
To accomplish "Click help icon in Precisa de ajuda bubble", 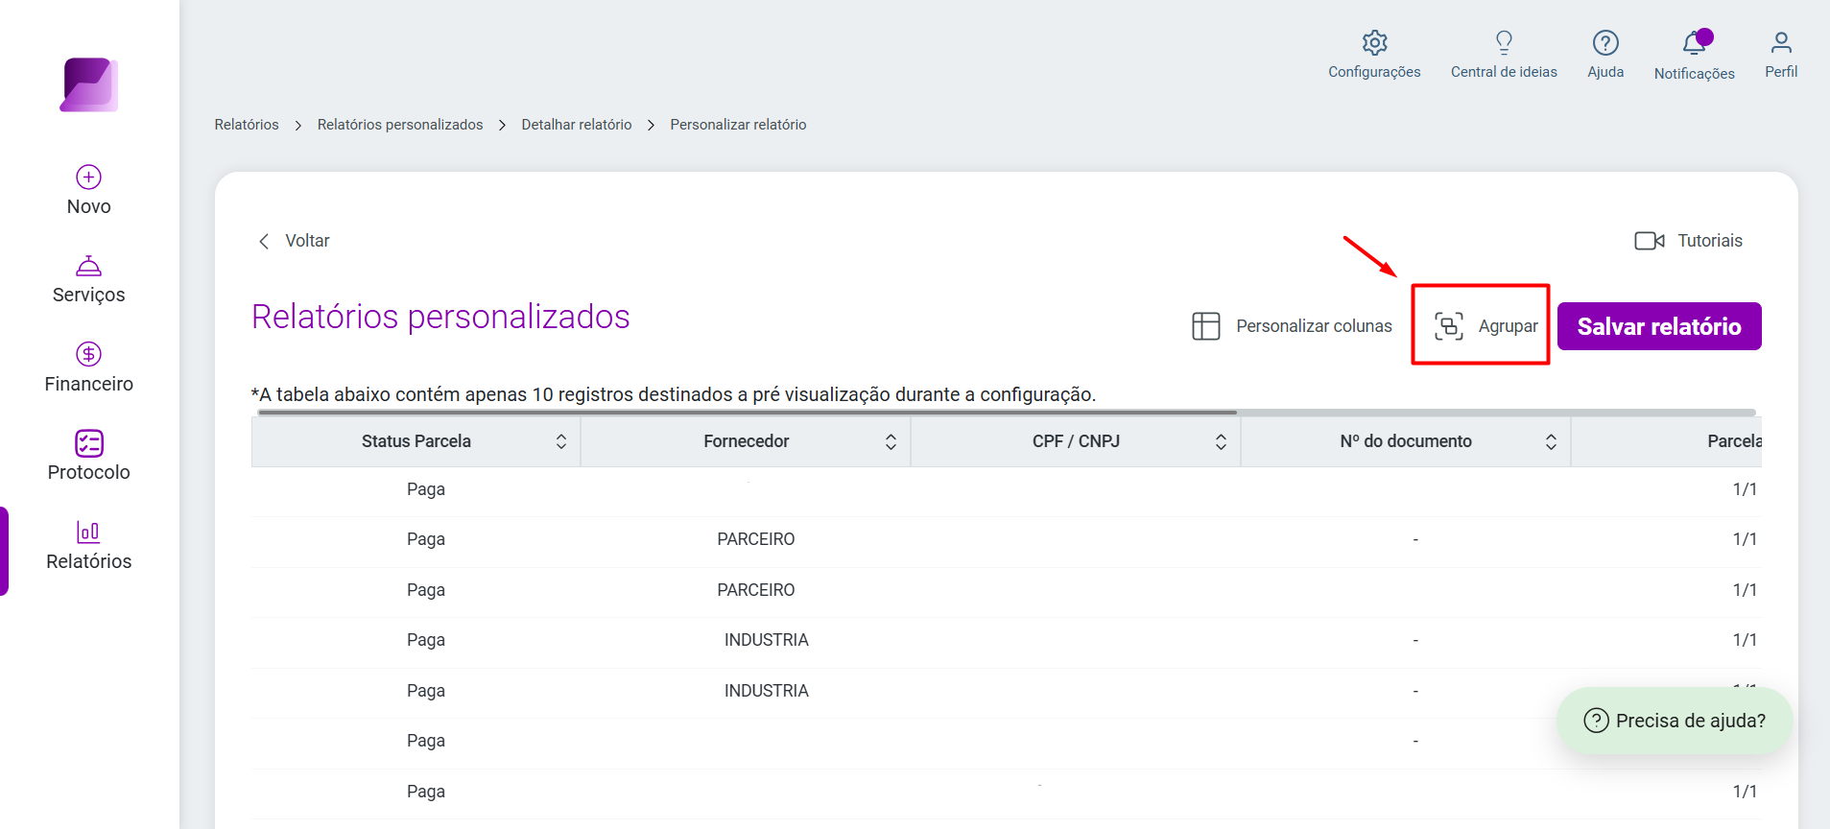I will point(1596,721).
